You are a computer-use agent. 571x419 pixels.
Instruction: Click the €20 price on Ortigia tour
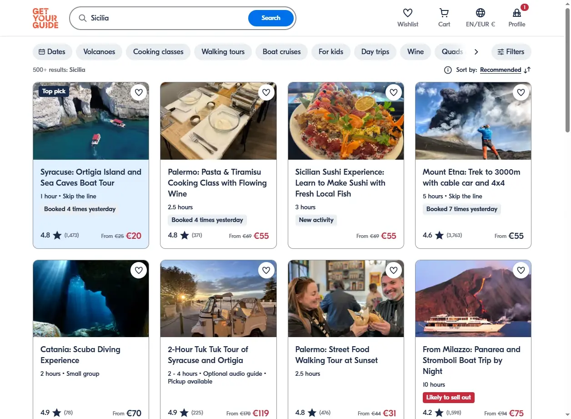[x=134, y=236]
